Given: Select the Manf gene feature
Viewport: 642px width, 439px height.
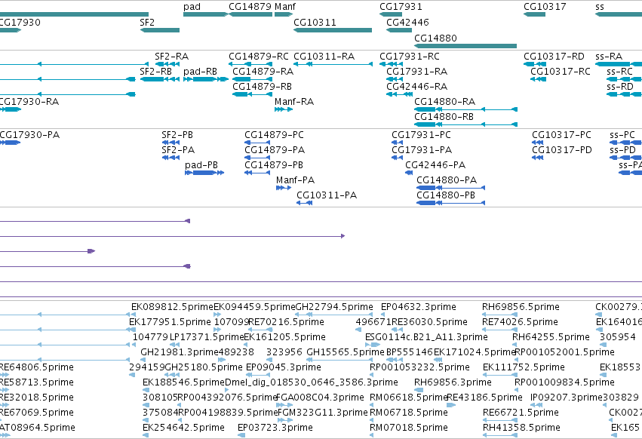Looking at the screenshot, I should pos(284,14).
